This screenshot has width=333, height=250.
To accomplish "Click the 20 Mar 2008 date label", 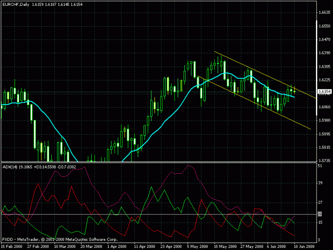I will (x=91, y=247).
